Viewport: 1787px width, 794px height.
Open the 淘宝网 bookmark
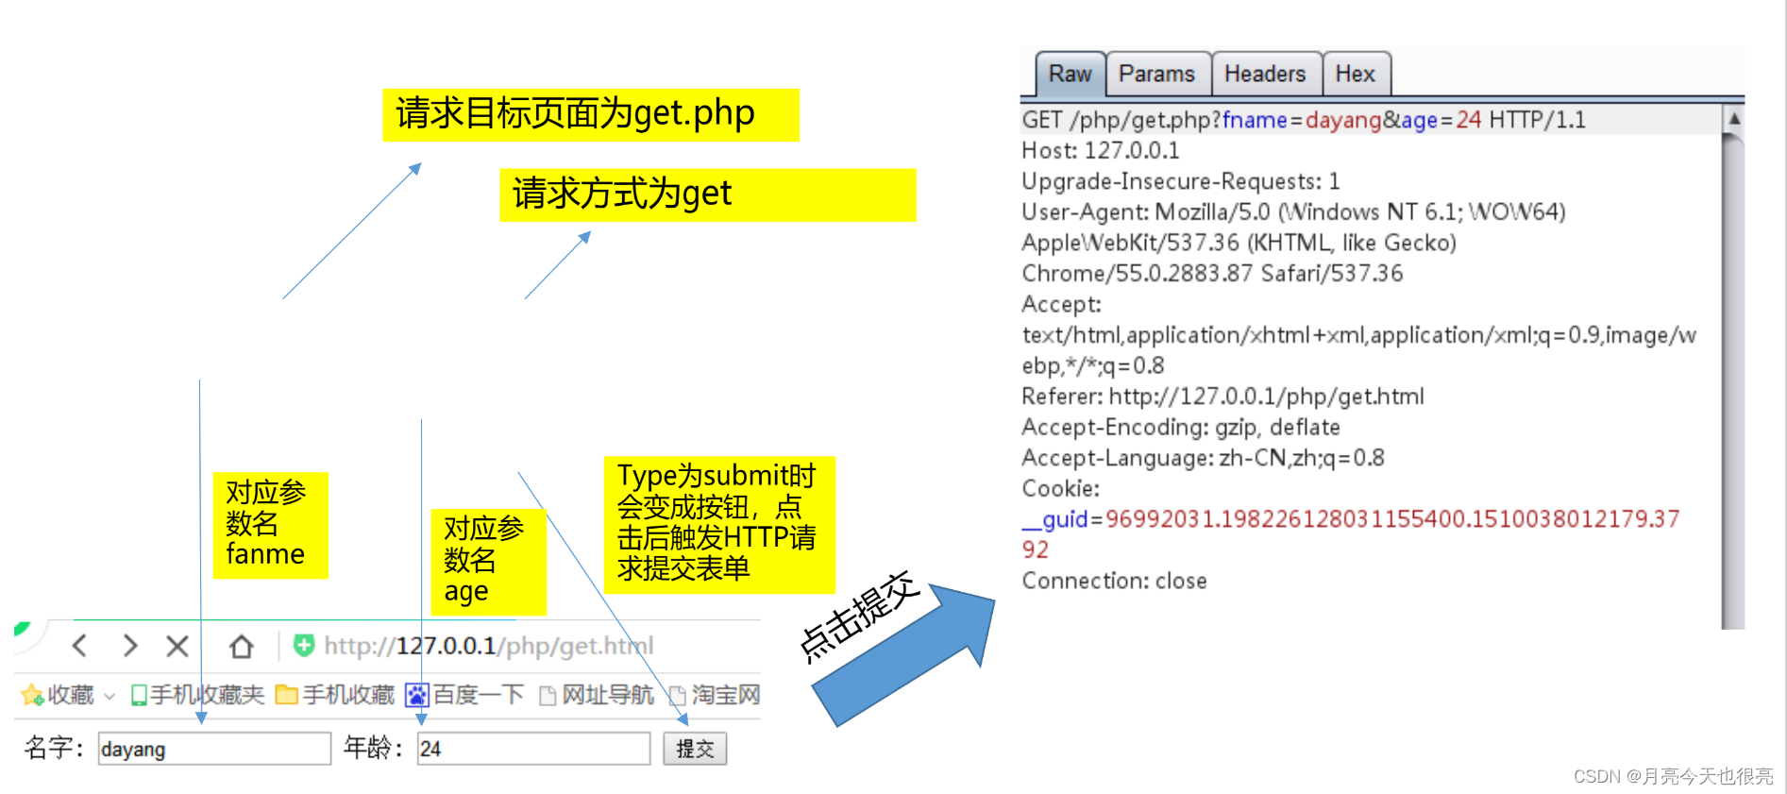click(x=715, y=695)
